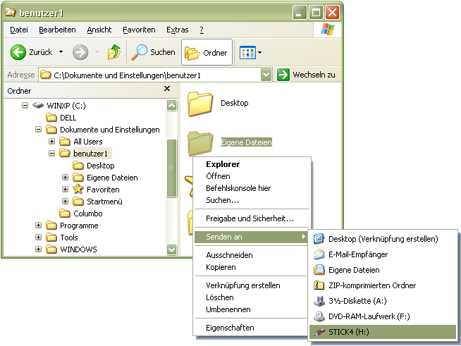
Task: Choose Ausschneiden in context menu
Action: click(x=252, y=255)
